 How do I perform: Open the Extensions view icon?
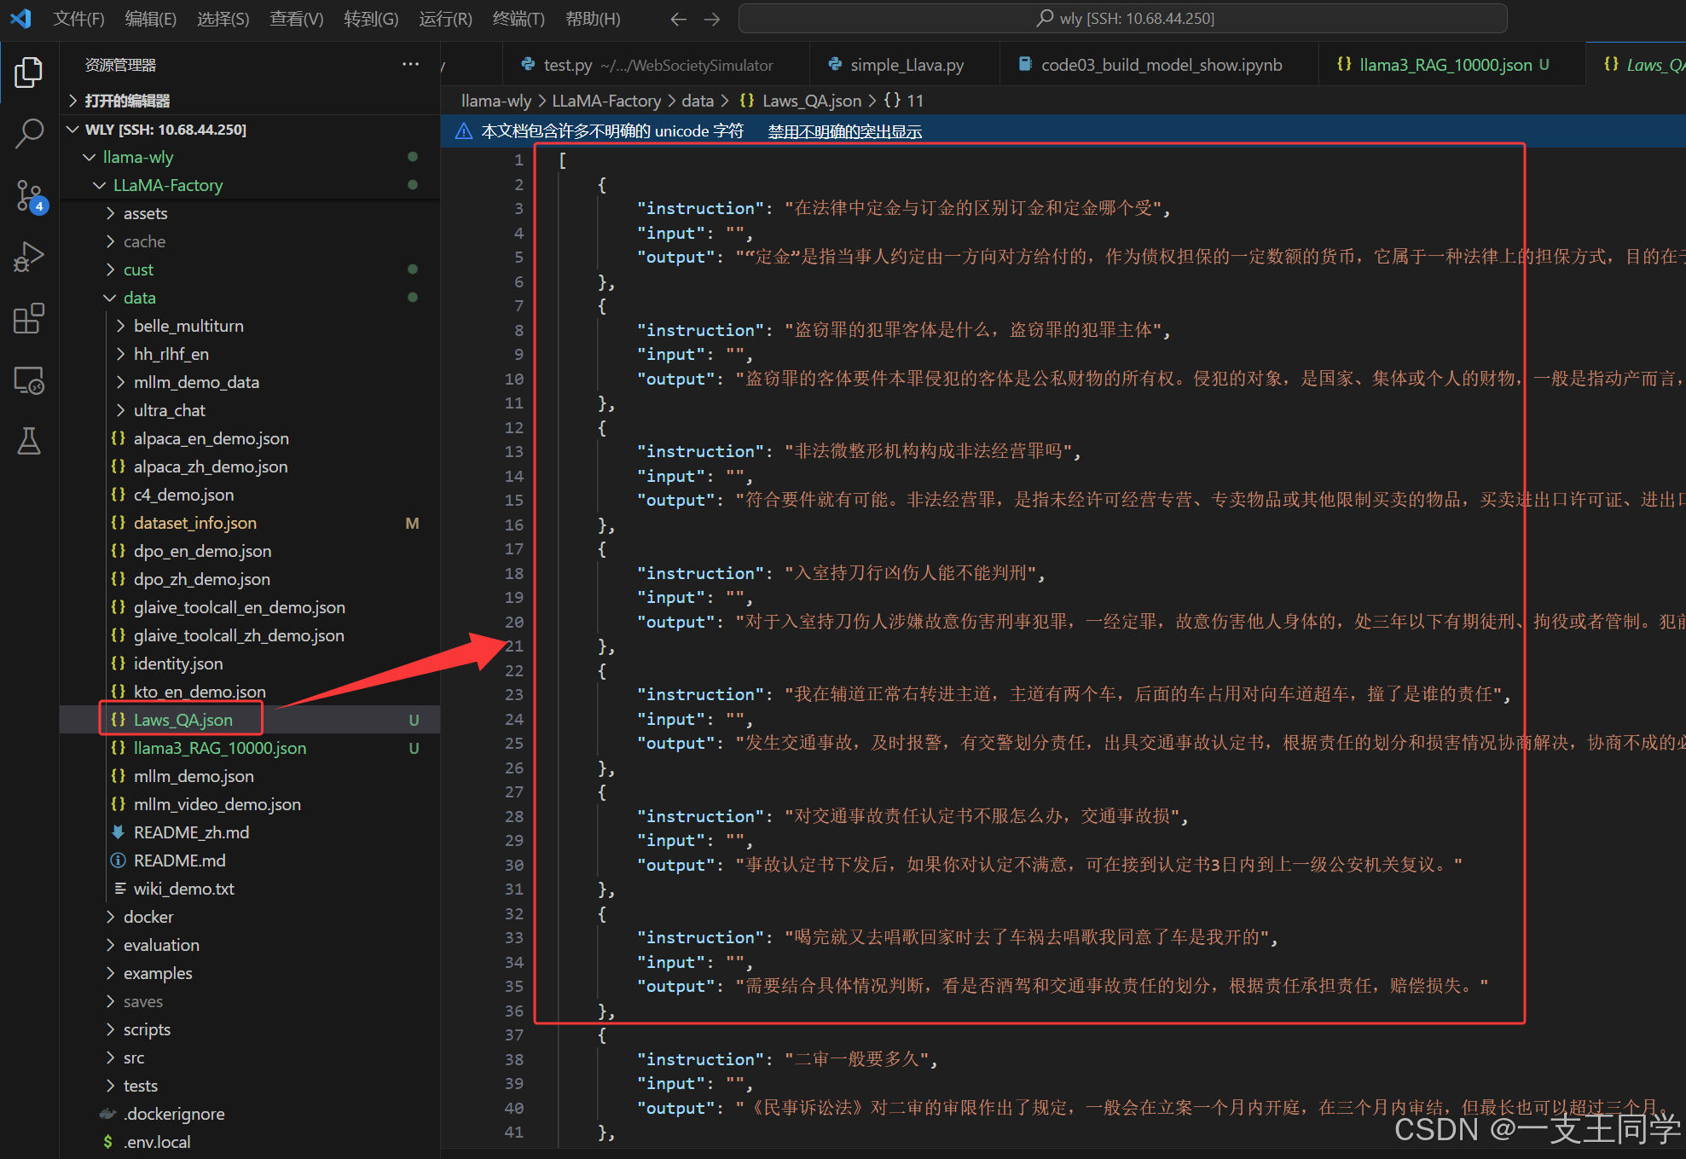[x=29, y=319]
